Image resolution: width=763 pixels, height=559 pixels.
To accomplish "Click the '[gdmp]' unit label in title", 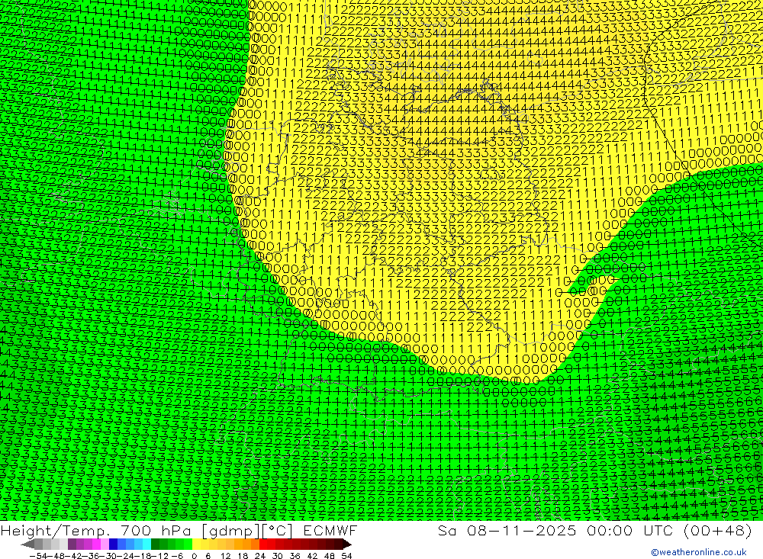I will click(x=230, y=530).
